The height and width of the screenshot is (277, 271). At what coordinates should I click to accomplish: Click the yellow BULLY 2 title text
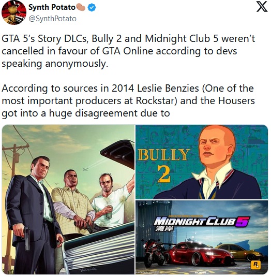[163, 165]
